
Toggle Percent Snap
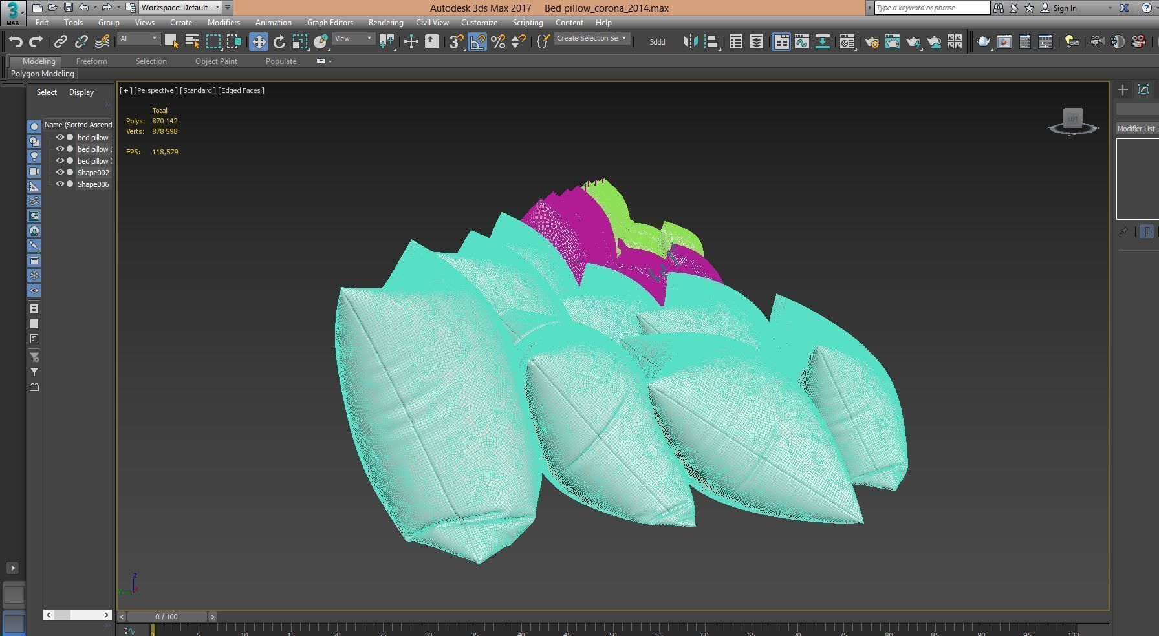point(498,42)
